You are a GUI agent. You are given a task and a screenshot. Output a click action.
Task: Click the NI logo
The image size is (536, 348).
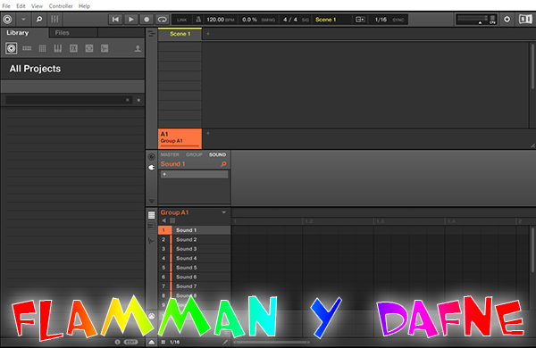[x=525, y=19]
